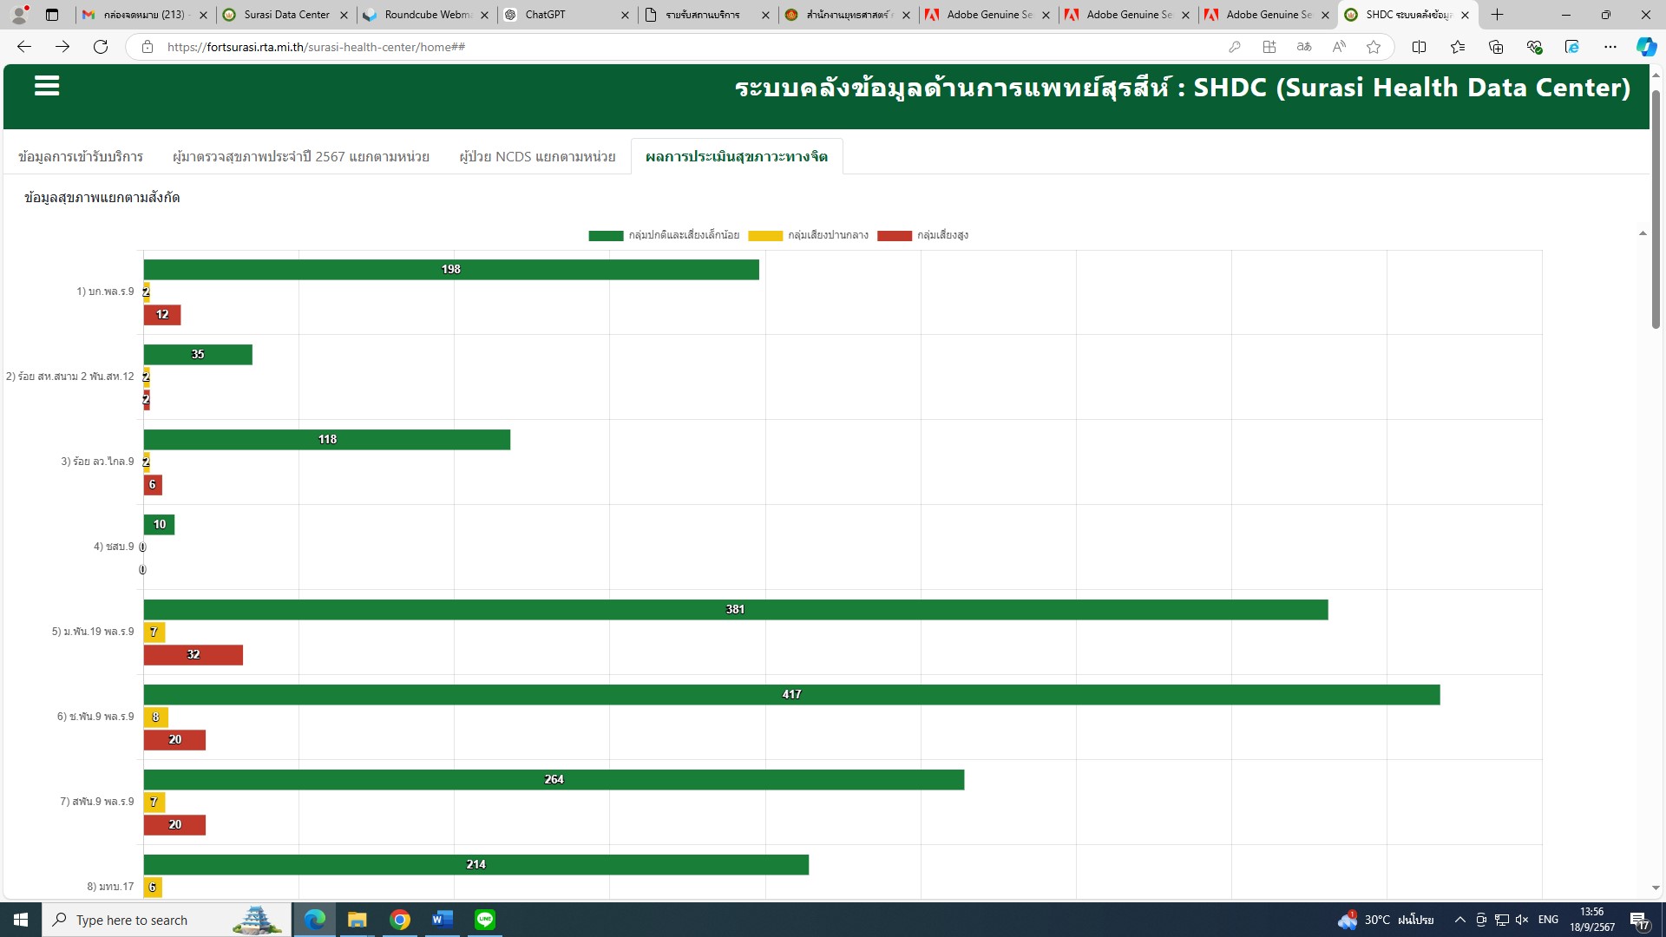Toggle the yellow moderate-risk legend item
The width and height of the screenshot is (1666, 937).
point(808,235)
